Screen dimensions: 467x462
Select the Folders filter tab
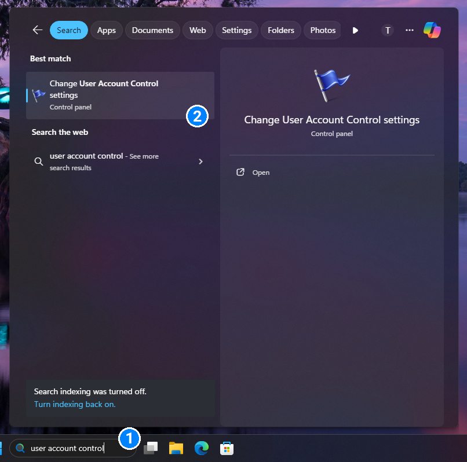coord(281,30)
